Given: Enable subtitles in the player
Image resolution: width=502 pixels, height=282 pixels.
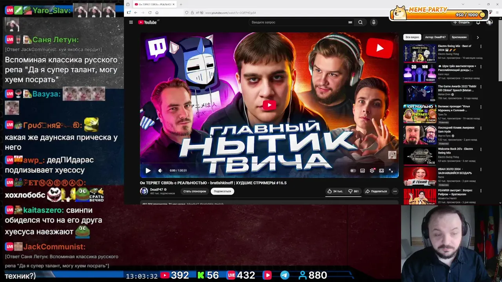Looking at the screenshot, I should (362, 170).
